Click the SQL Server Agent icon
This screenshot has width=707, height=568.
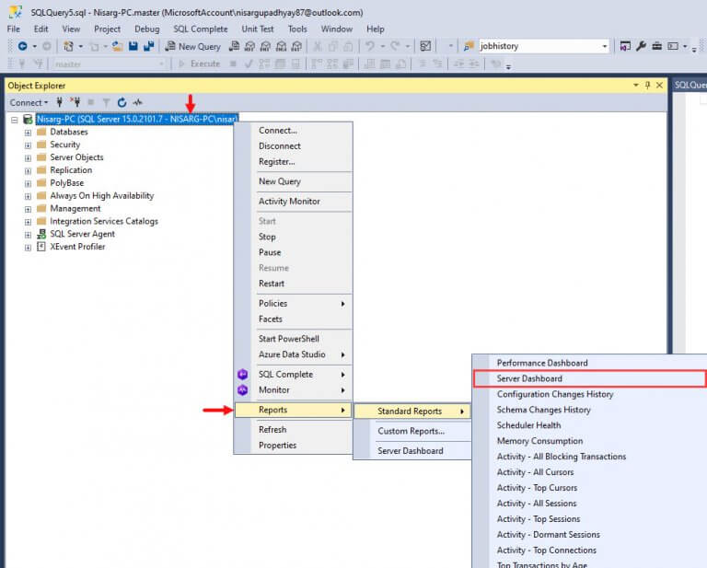[x=41, y=234]
